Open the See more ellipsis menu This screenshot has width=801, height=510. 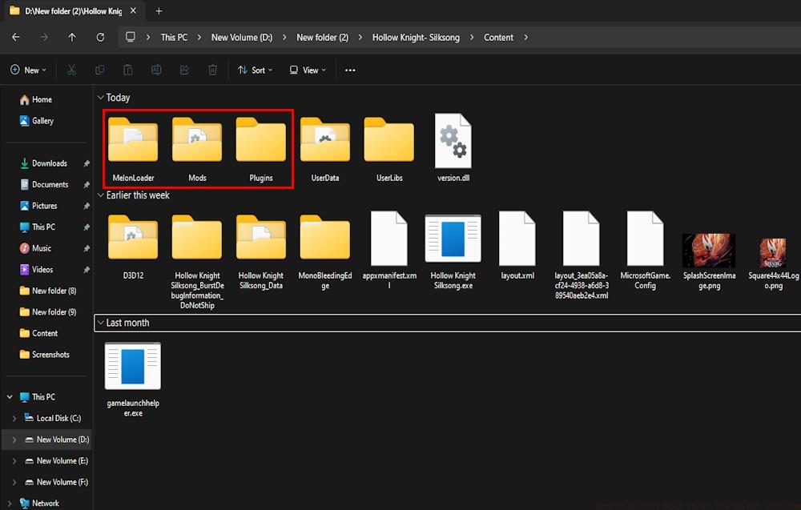pyautogui.click(x=349, y=70)
